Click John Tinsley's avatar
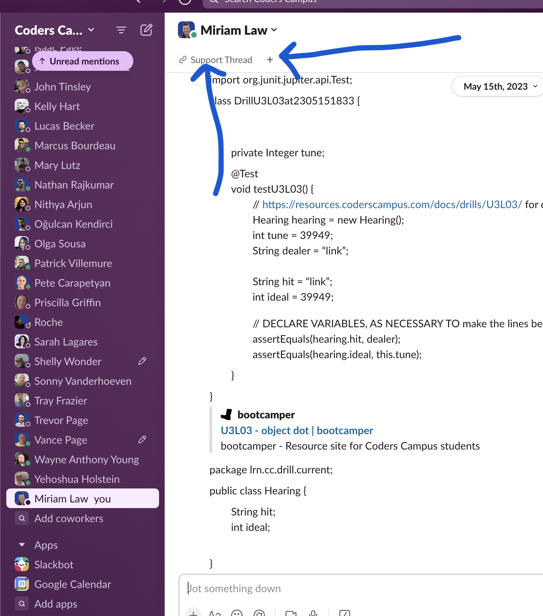This screenshot has width=543, height=616. (x=22, y=86)
